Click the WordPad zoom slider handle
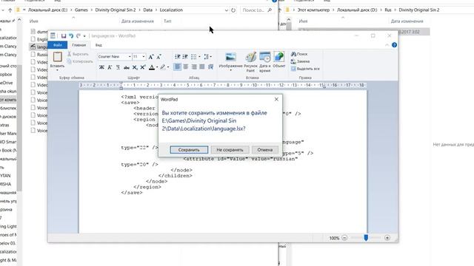The image size is (474, 266). tap(366, 238)
